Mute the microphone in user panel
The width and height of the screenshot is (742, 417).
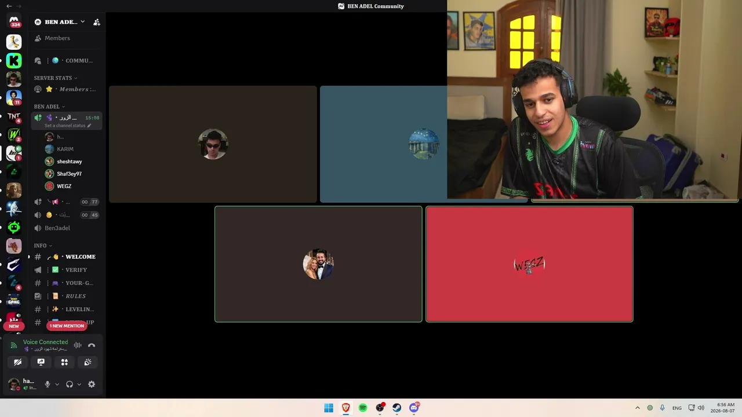pyautogui.click(x=48, y=384)
